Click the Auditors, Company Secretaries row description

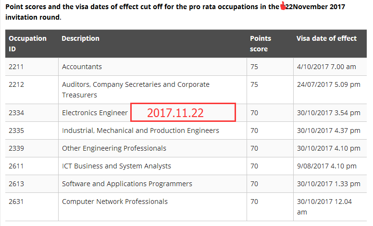click(x=136, y=89)
